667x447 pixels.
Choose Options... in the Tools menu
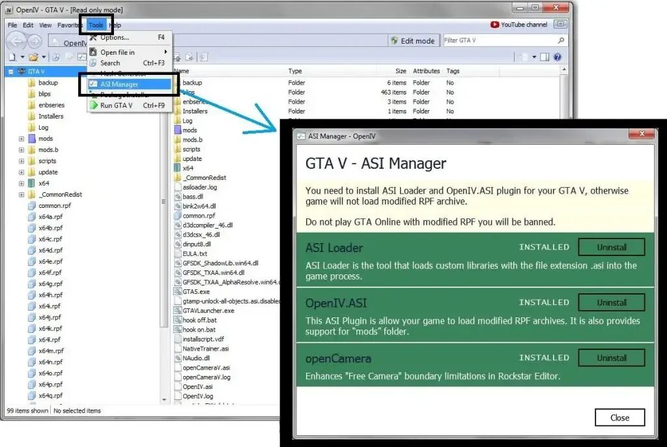click(130, 37)
